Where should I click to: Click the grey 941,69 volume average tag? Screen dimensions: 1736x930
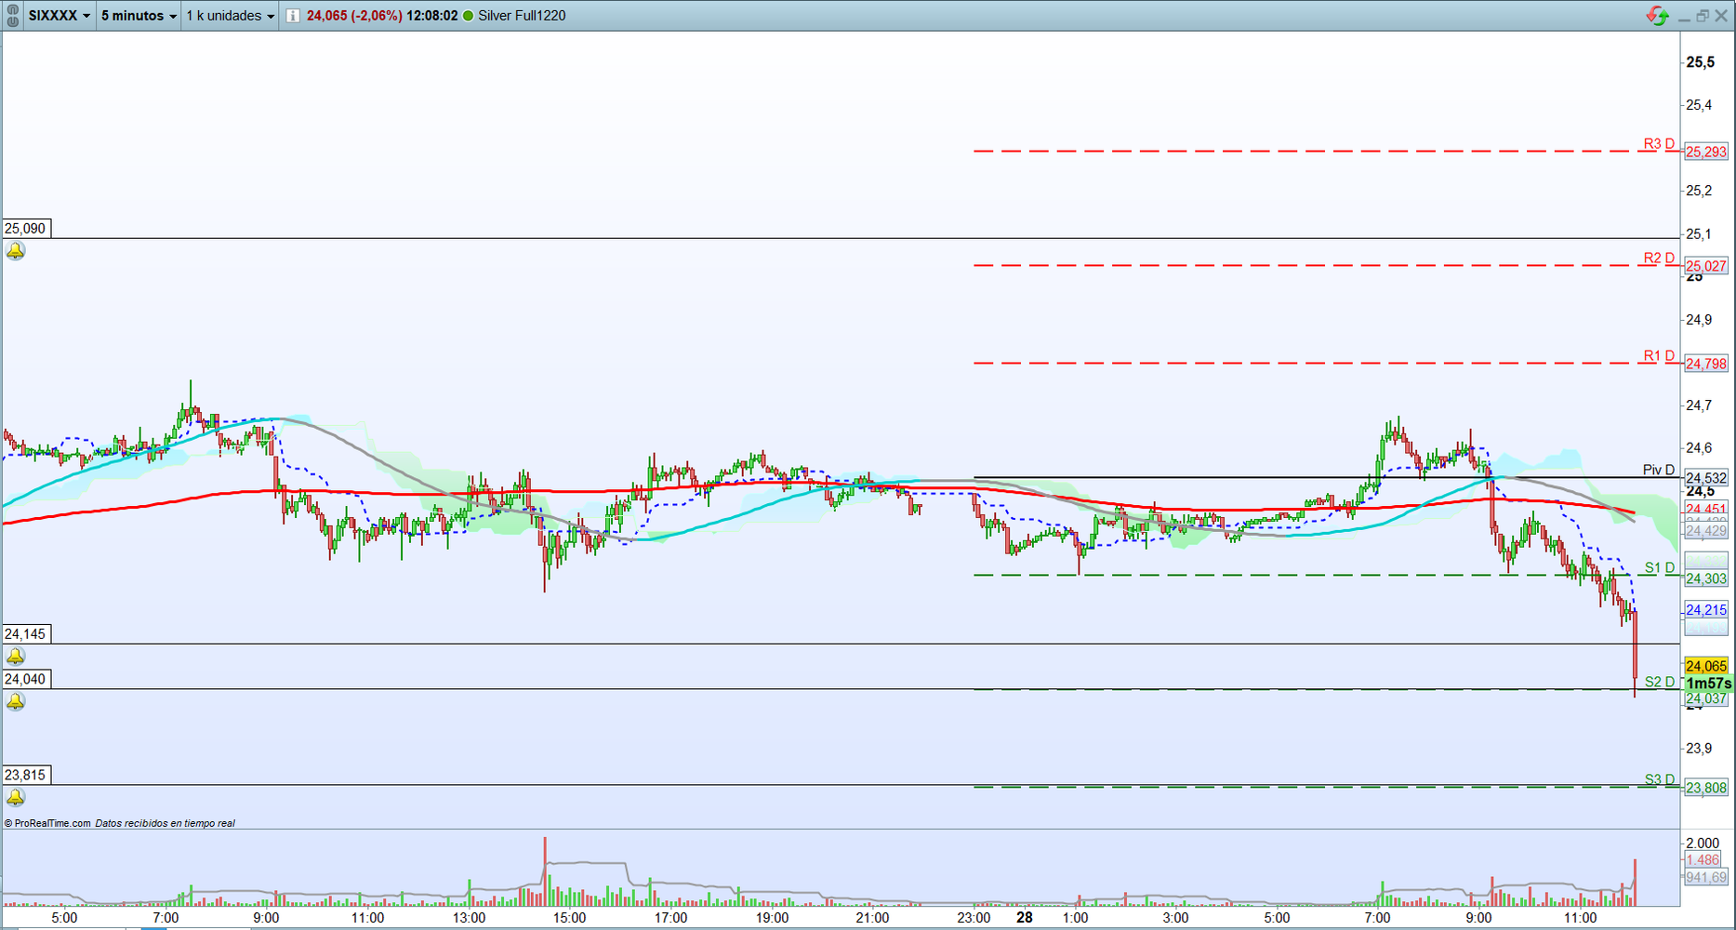[1706, 877]
